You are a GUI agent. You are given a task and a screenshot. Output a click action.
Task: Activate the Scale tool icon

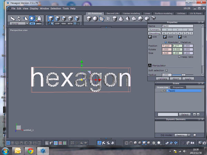point(26,19)
